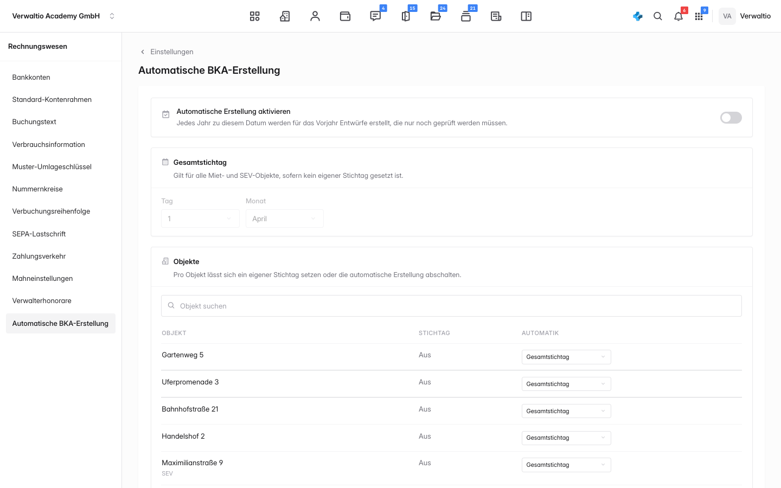Viewport: 781px width, 488px height.
Task: Open Zahlungsverkehr in the sidebar
Action: 61,256
